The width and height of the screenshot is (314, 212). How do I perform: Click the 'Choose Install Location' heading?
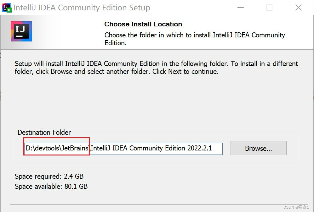tap(143, 24)
